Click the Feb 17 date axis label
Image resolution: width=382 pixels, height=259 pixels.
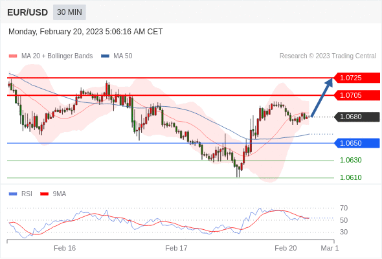pyautogui.click(x=176, y=248)
